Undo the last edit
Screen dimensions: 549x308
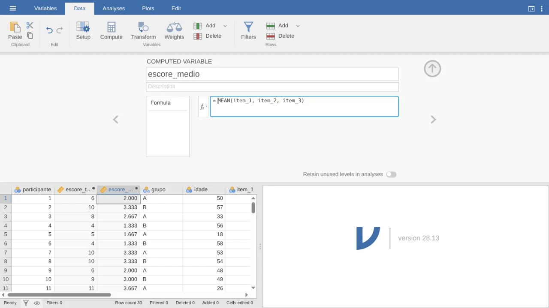pyautogui.click(x=49, y=30)
